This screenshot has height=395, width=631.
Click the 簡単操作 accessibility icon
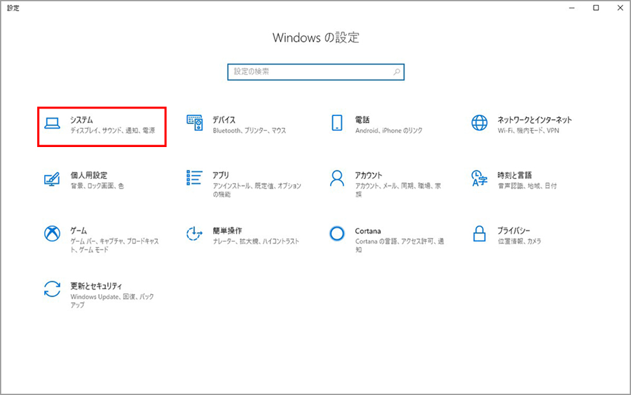click(194, 233)
